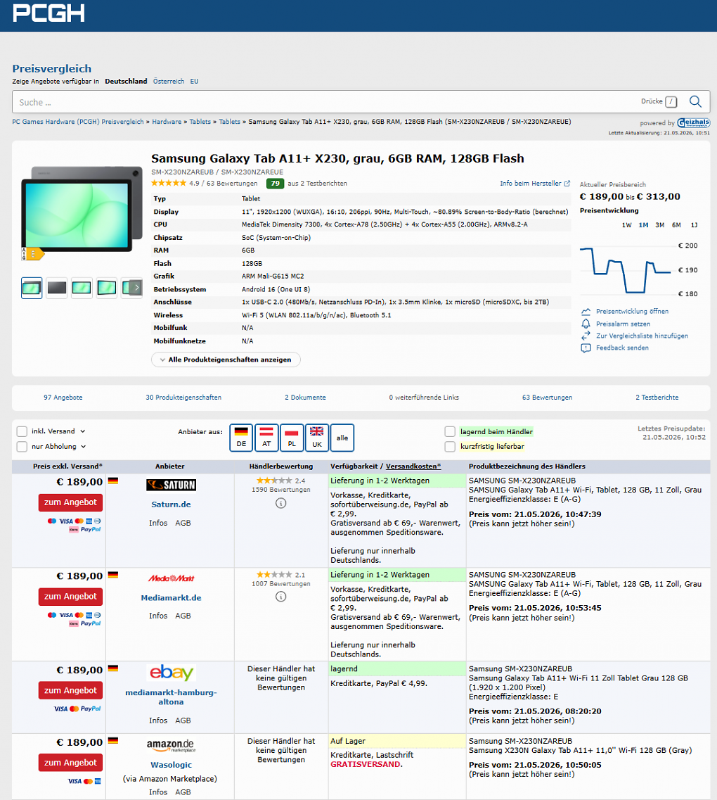Click the Saturn logo

click(x=172, y=485)
